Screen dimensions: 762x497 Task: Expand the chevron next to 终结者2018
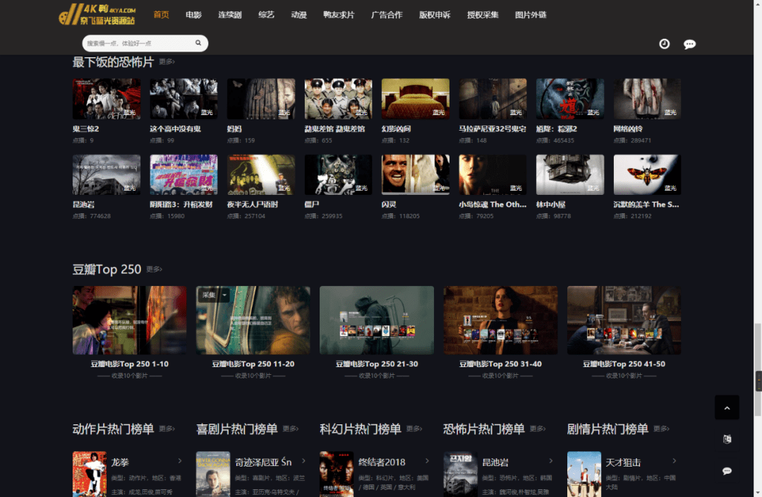pos(427,460)
